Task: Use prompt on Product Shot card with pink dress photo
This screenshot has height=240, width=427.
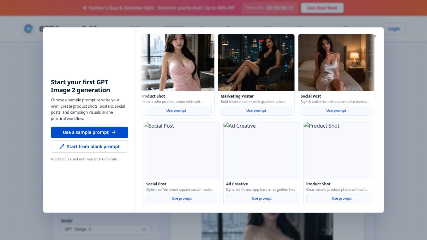Action: click(176, 111)
